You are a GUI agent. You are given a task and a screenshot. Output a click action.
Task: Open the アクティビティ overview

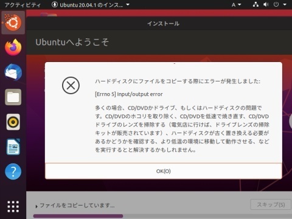[23, 5]
